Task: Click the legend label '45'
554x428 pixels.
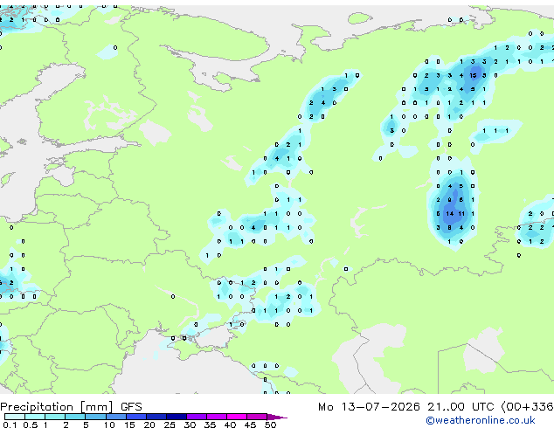Action: [x=250, y=425]
